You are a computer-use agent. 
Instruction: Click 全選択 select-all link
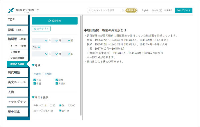tap(37, 74)
